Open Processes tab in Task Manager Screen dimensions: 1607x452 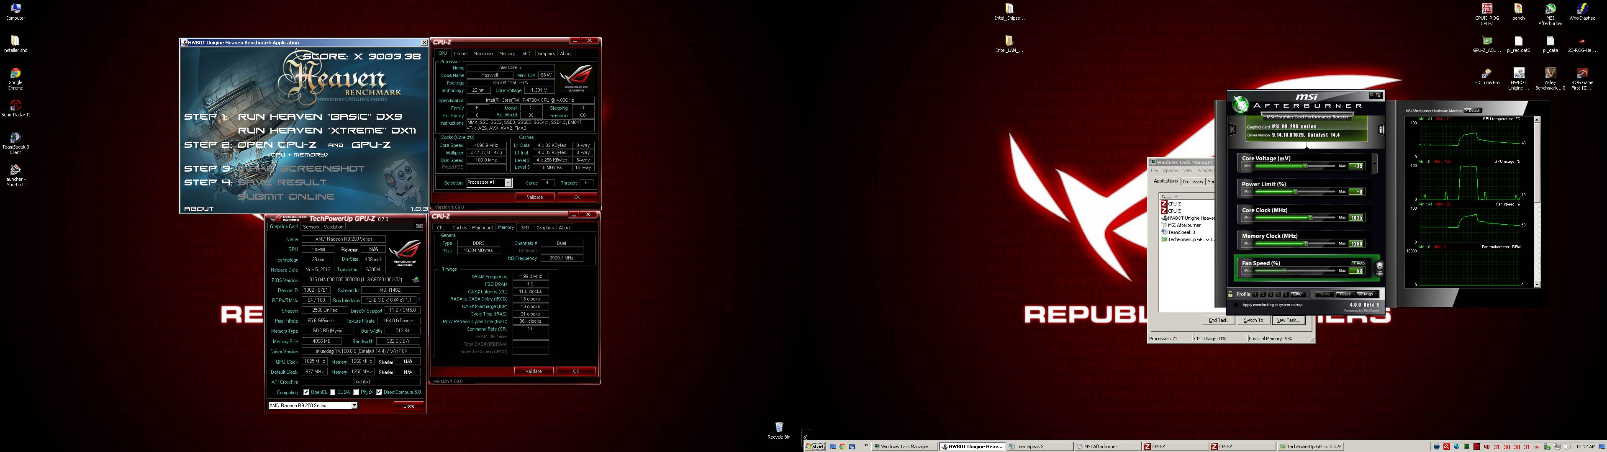(1192, 182)
